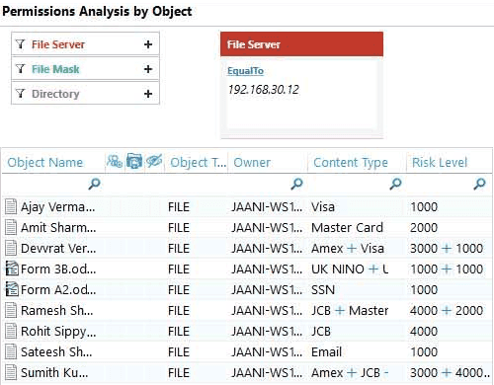Image resolution: width=494 pixels, height=385 pixels.
Task: Click JAANI-WS1... owner in Sateesh row
Action: coord(267,352)
